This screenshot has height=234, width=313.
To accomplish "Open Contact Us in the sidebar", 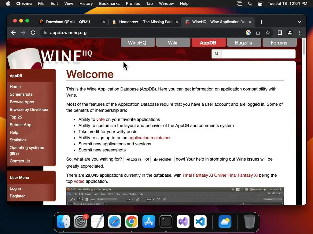I will [20, 161].
